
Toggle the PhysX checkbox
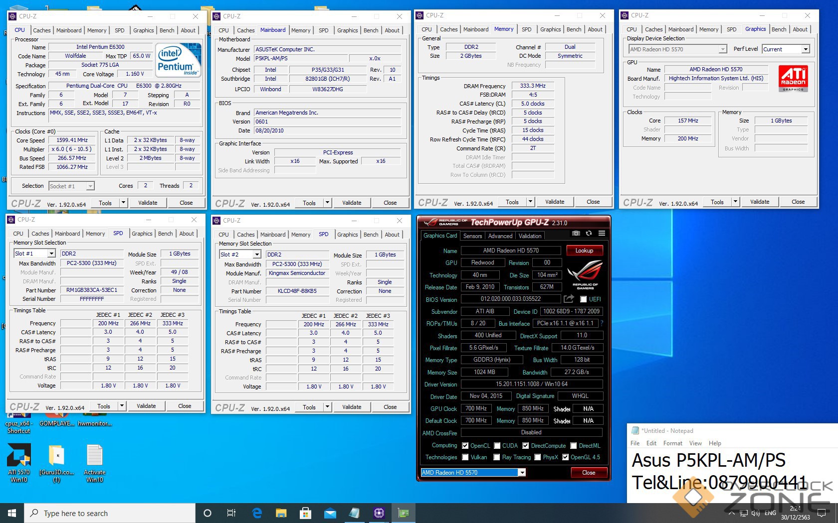538,457
